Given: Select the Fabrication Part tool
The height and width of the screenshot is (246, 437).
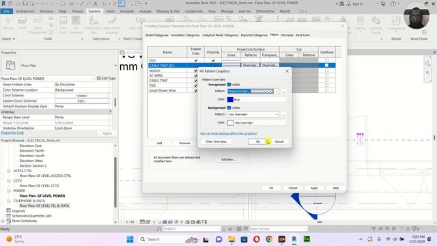Looking at the screenshot, I should (94, 25).
